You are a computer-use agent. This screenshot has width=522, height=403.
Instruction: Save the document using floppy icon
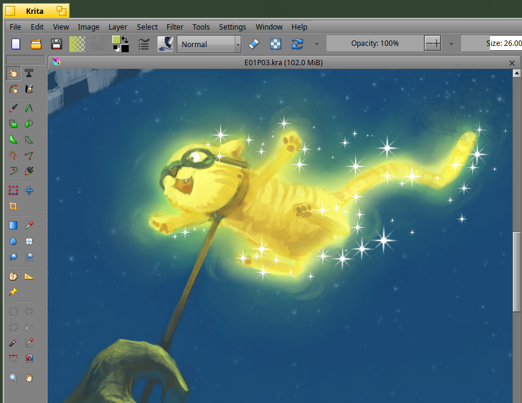tap(57, 44)
